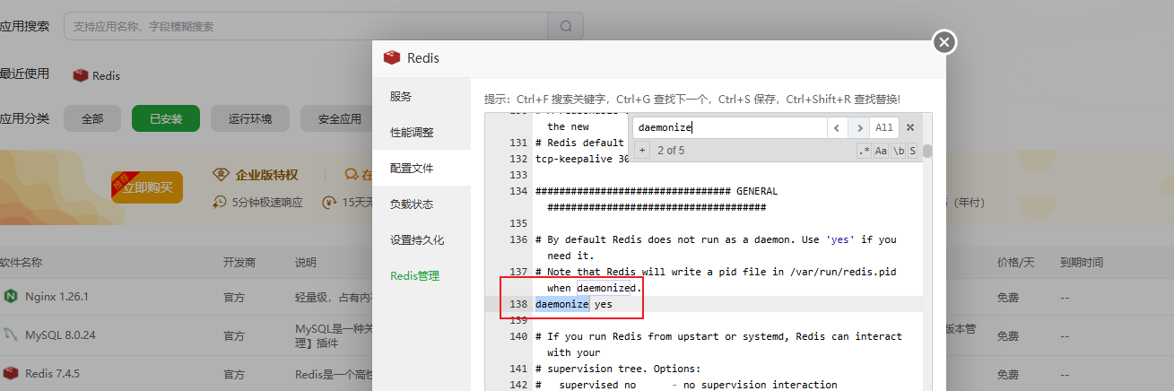
Task: Click the 企业版特权 diamond icon
Action: click(x=220, y=174)
